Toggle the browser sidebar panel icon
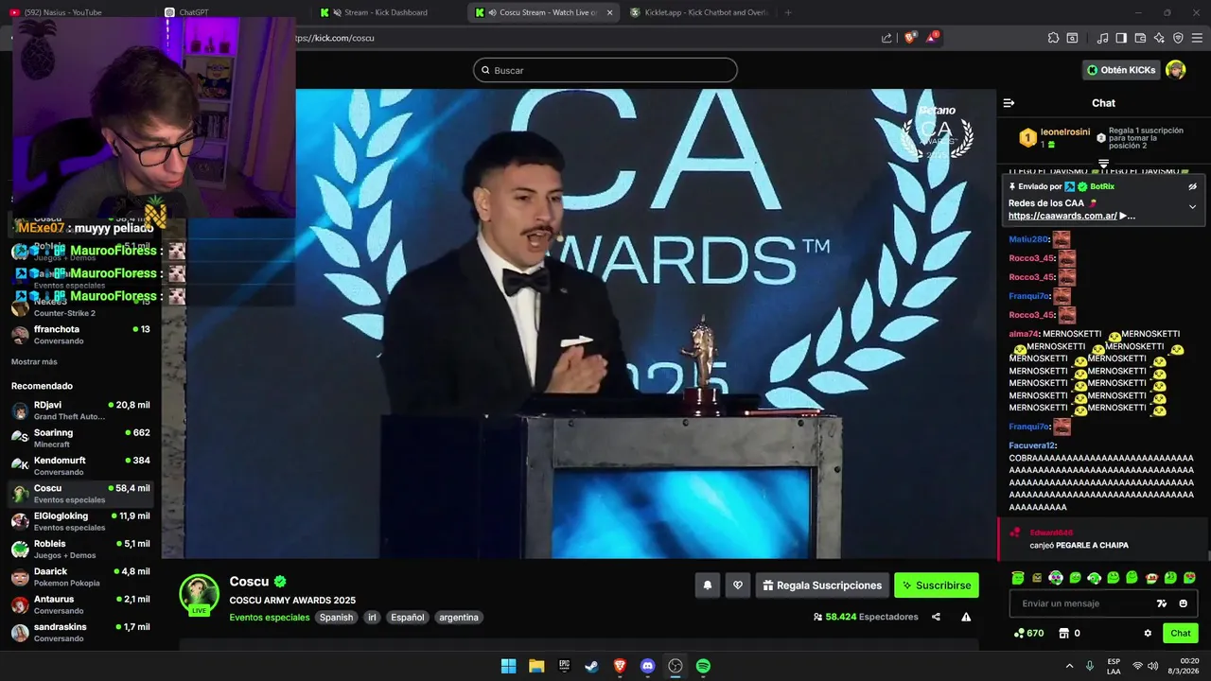The width and height of the screenshot is (1211, 681). point(1121,38)
